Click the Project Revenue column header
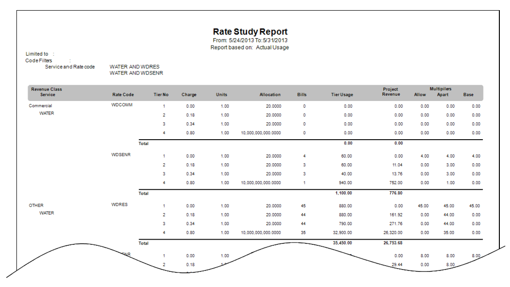This screenshot has width=510, height=287. (391, 92)
